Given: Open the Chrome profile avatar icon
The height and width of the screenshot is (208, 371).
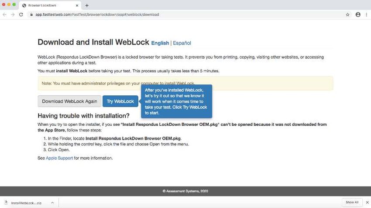Looking at the screenshot, I should (358, 15).
